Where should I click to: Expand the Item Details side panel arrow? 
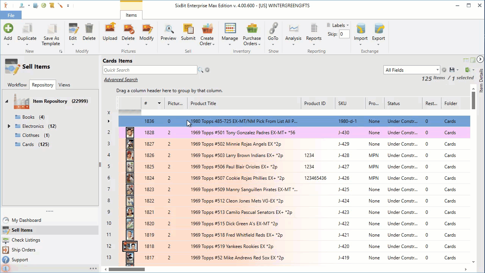(480, 59)
